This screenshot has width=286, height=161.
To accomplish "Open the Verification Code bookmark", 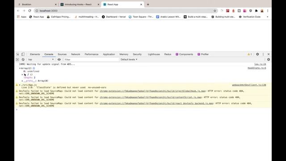I will [249, 17].
